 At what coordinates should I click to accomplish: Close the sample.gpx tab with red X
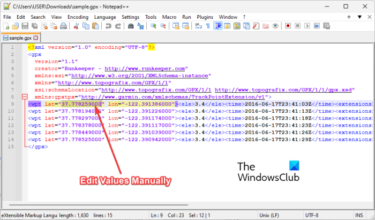(x=36, y=38)
